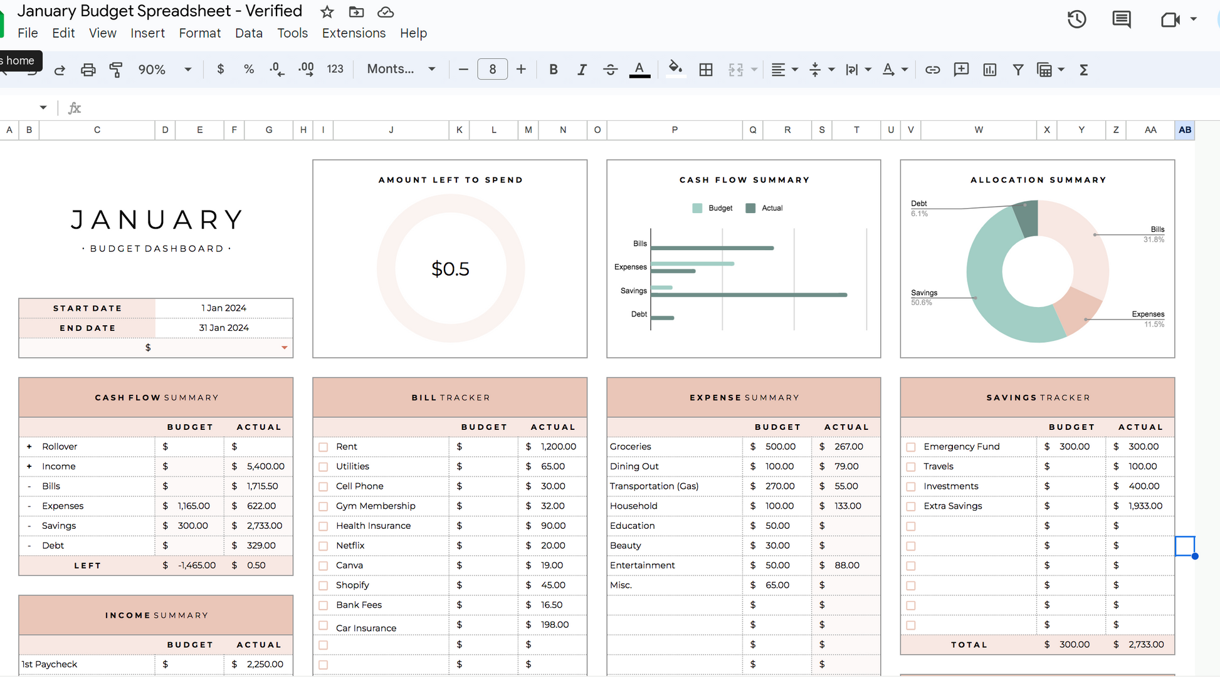The height and width of the screenshot is (678, 1220).
Task: Mark Emergency Fund savings checkbox
Action: pos(911,447)
